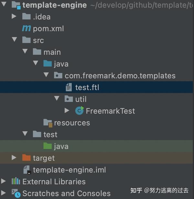
Task: Select the main folder label
Action: click(52, 52)
